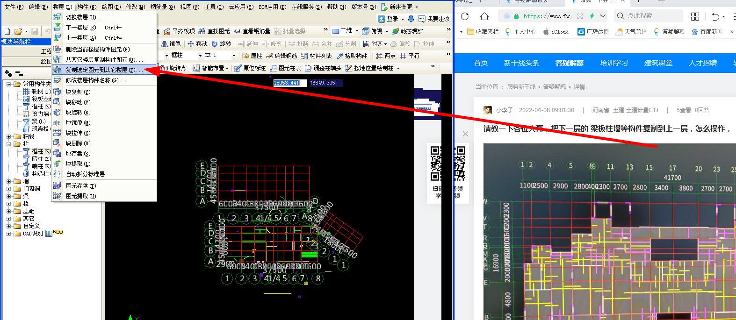Collapse the 柱 tree folder
Viewport: 736px width, 320px height.
pyautogui.click(x=8, y=144)
